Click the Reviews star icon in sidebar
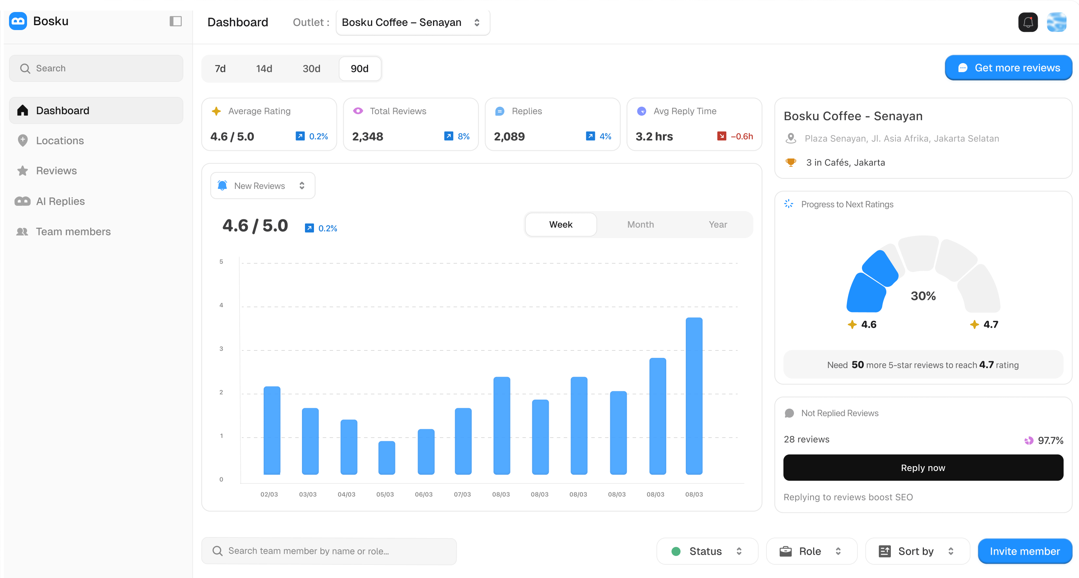 [23, 171]
